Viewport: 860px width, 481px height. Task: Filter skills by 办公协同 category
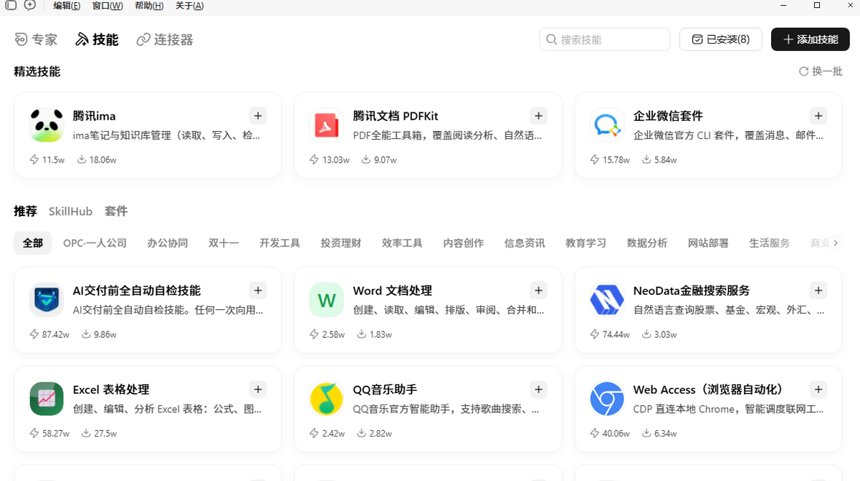coord(168,243)
